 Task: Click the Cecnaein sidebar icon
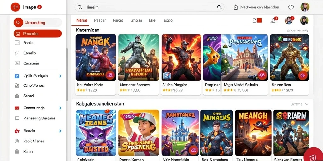pos(17,63)
